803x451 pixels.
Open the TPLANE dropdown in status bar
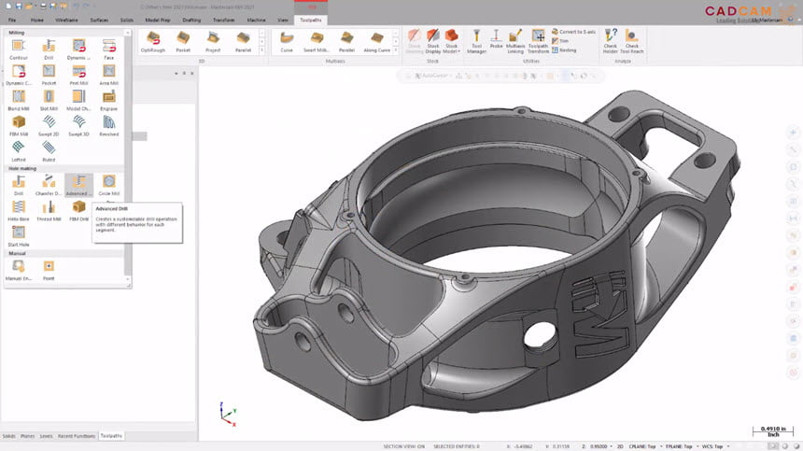tap(681, 447)
